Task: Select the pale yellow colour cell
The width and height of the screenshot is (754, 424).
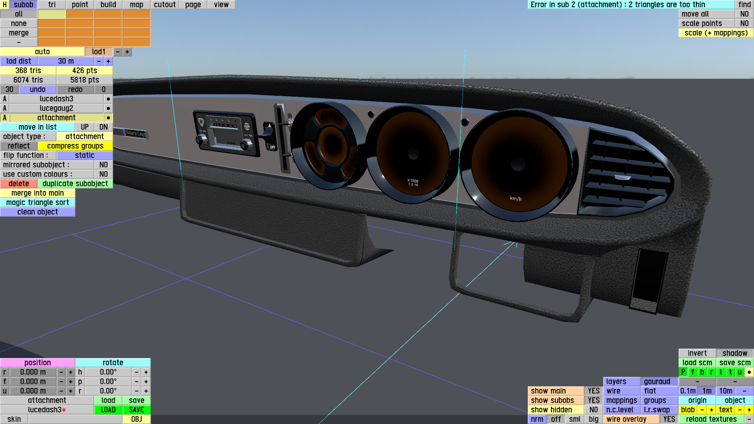Action: (52, 14)
